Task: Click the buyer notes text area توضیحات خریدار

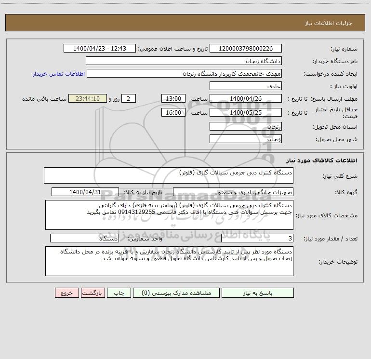Action: click(x=169, y=261)
